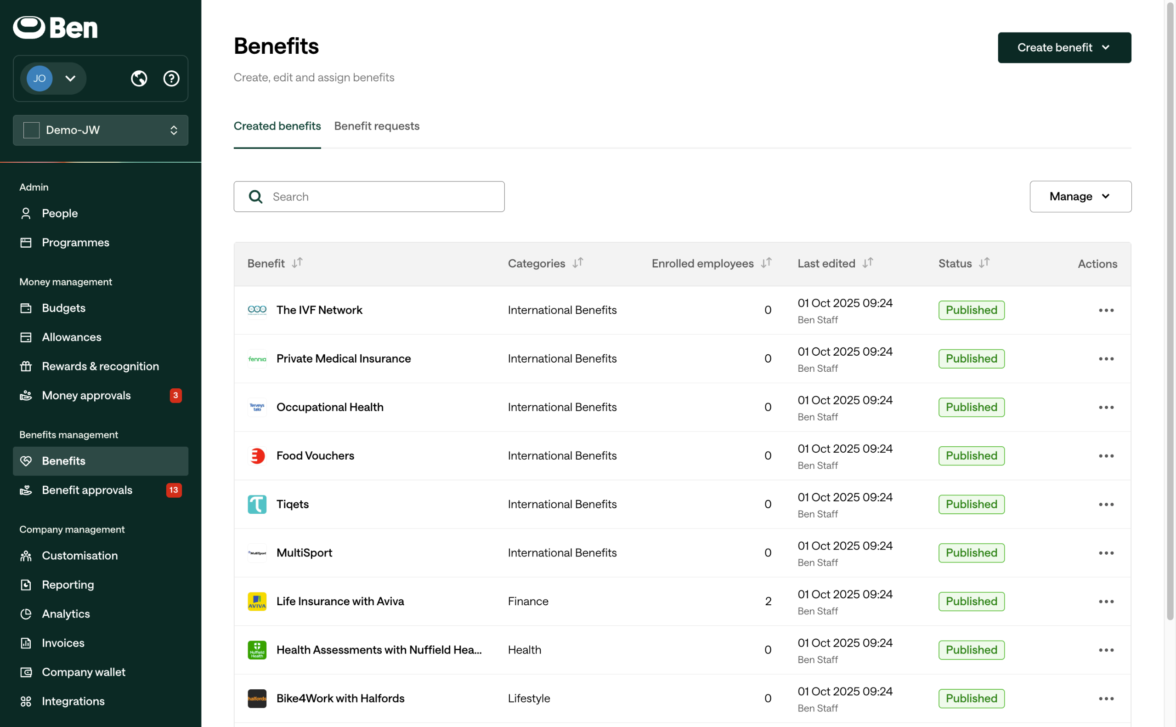Viewport: 1176px width, 727px height.
Task: Switch to Benefit requests tab
Action: 376,126
